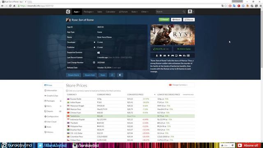
Task: Click the Crytek publisher link
Action: tap(100, 47)
